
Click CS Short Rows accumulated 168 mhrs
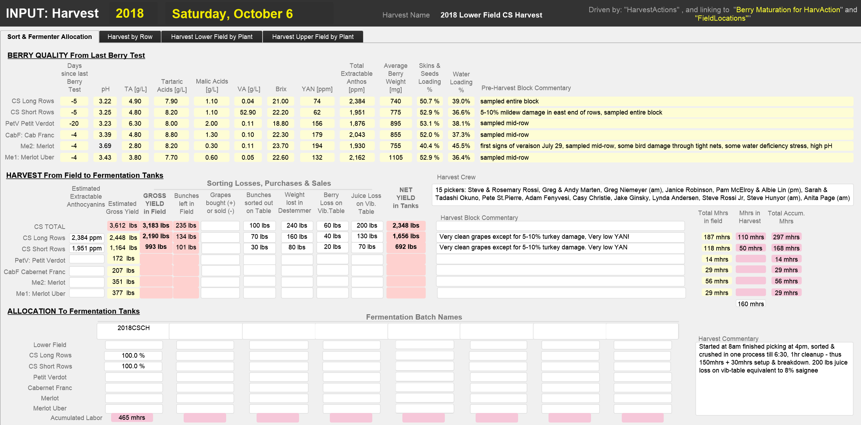pos(786,248)
